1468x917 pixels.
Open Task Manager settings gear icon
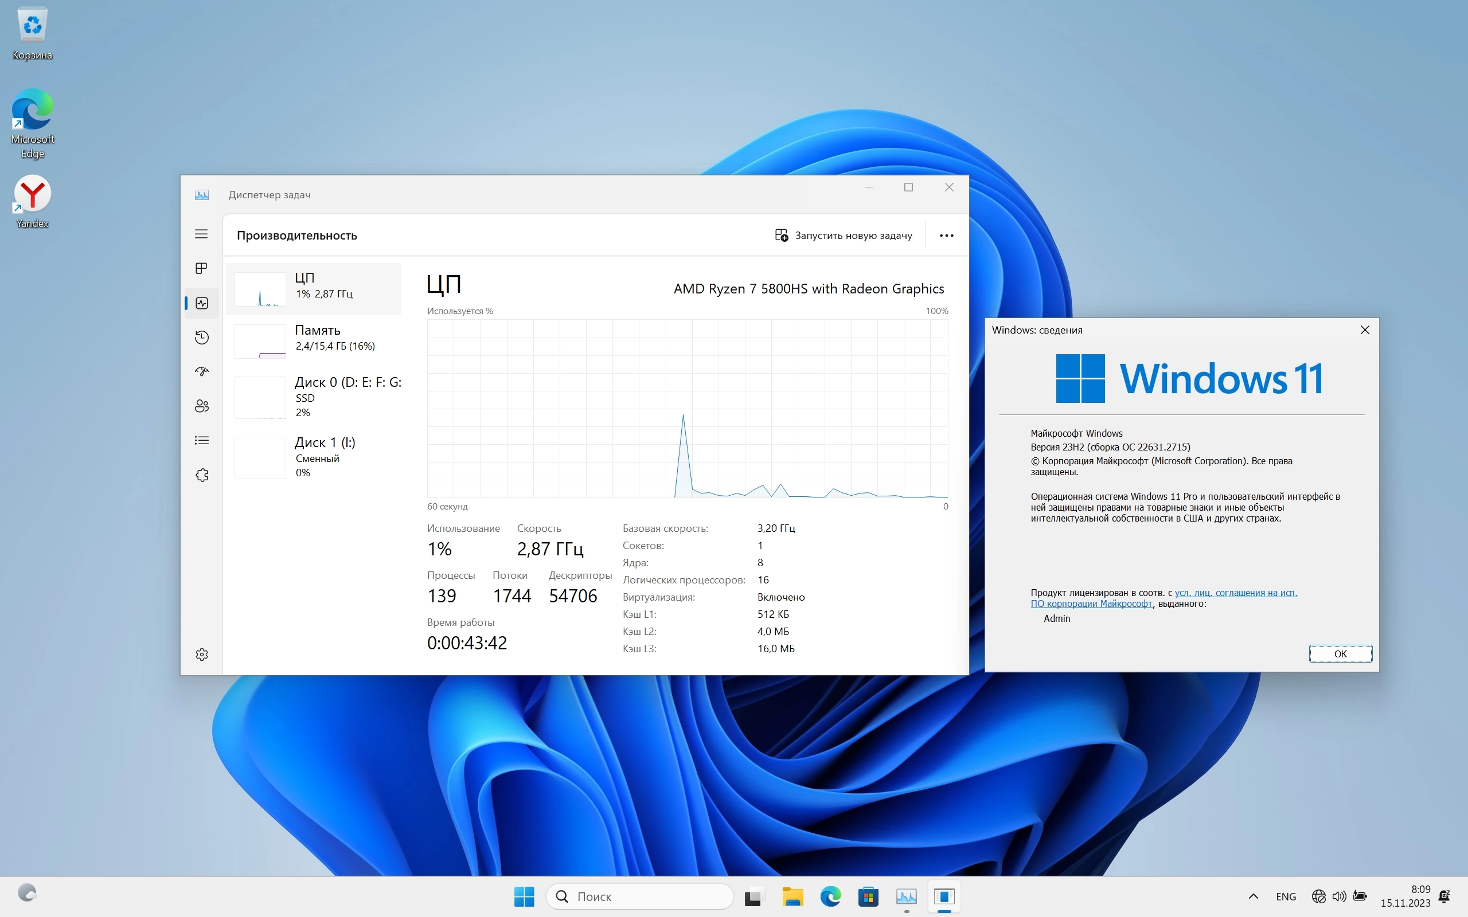(201, 655)
